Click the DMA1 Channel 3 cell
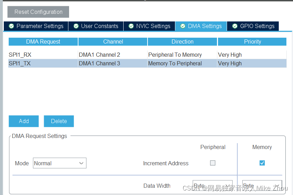293x195 pixels. tap(112, 63)
